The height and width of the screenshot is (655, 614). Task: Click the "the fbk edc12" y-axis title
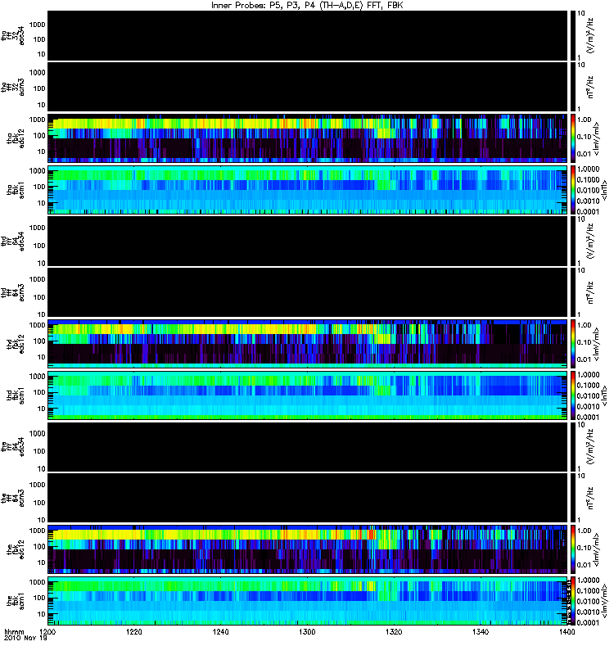(16, 549)
